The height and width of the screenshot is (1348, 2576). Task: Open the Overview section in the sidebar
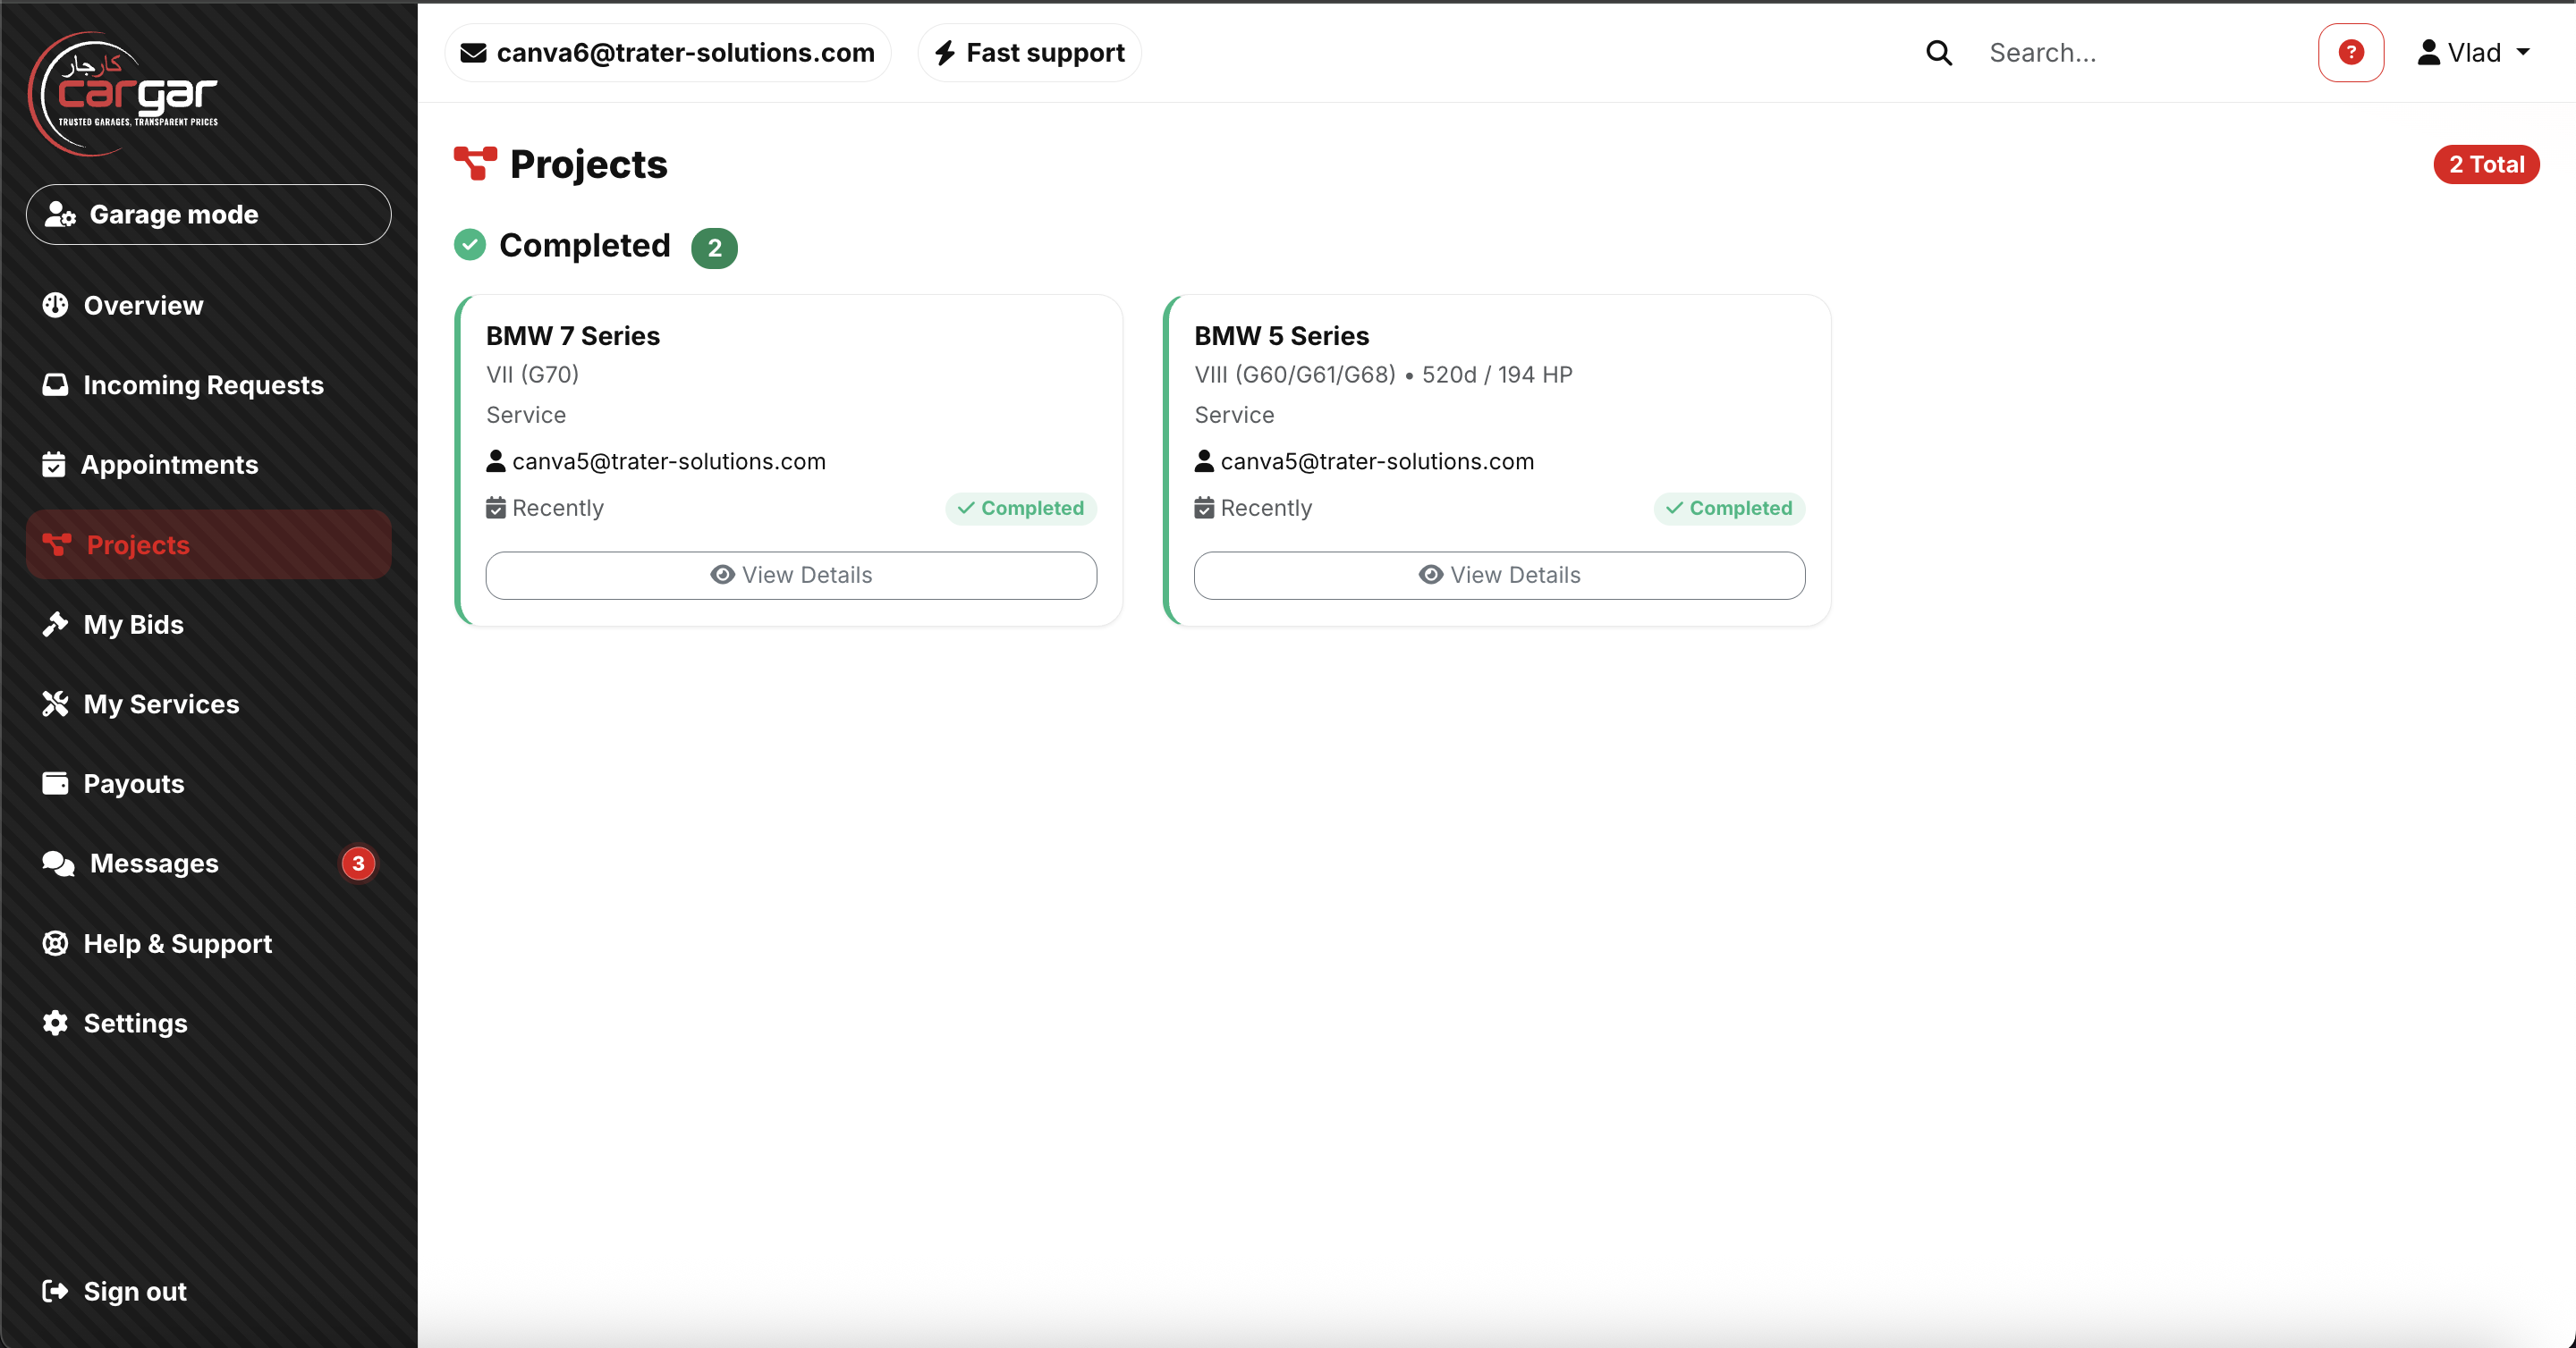[x=142, y=305]
